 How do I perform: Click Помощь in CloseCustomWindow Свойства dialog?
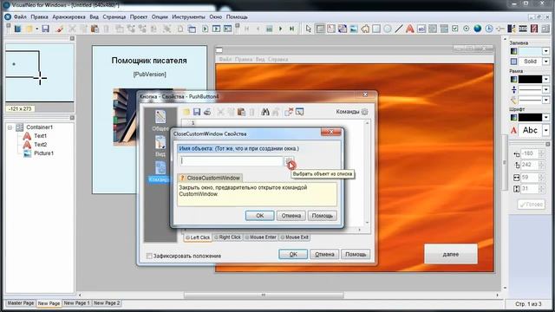click(x=322, y=216)
